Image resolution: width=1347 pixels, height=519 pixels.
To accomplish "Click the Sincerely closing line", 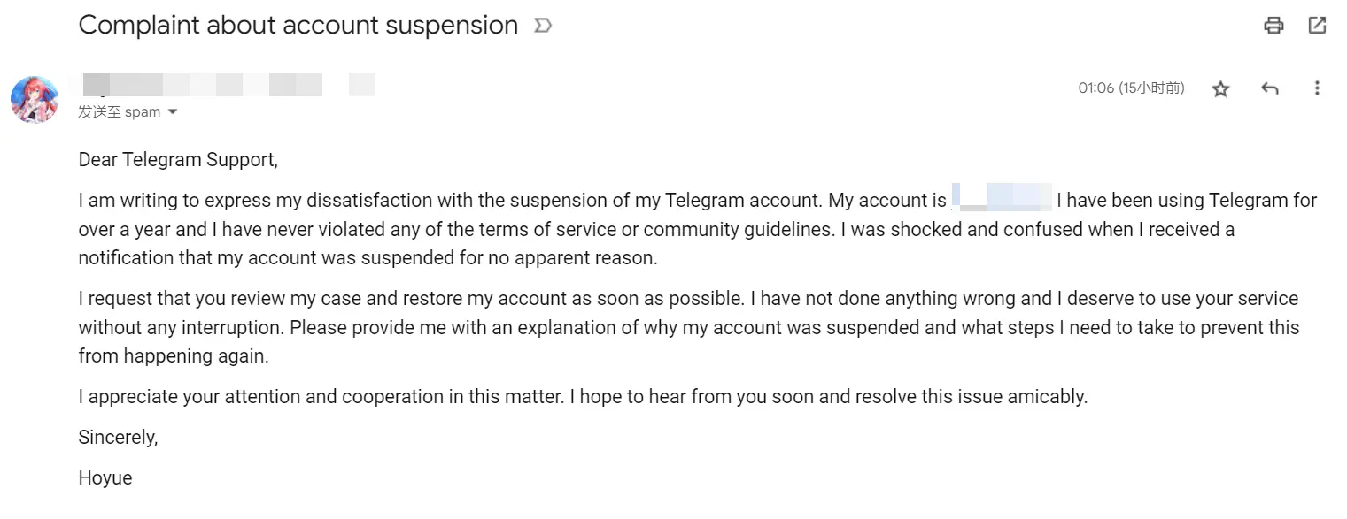I will pos(119,438).
